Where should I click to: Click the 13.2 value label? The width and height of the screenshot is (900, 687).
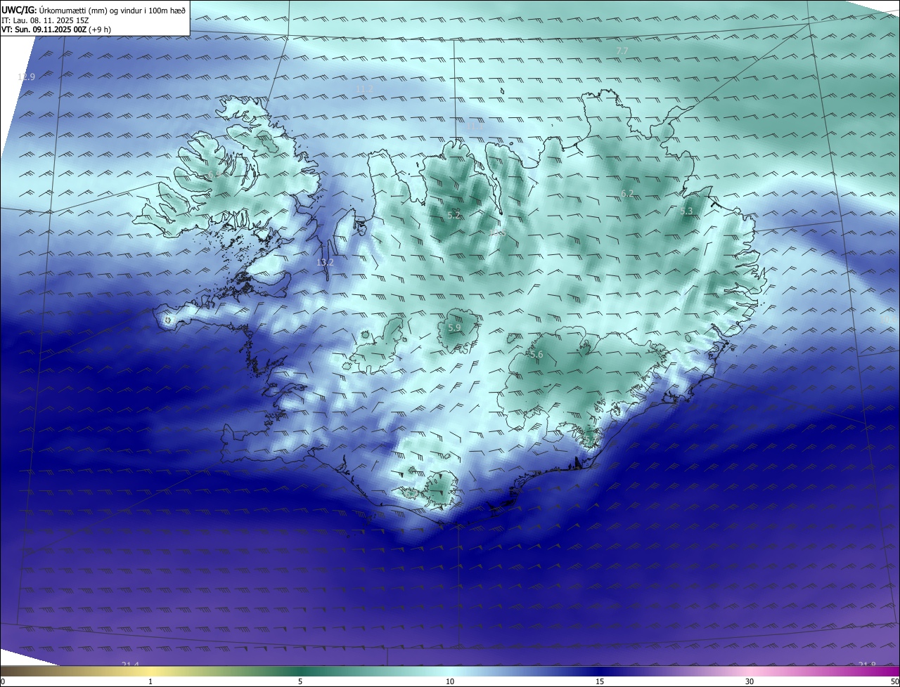325,262
